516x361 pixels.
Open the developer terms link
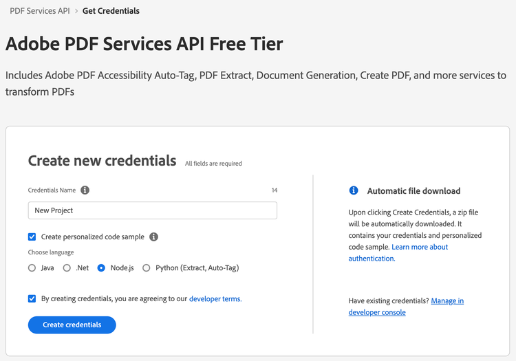[x=215, y=299]
